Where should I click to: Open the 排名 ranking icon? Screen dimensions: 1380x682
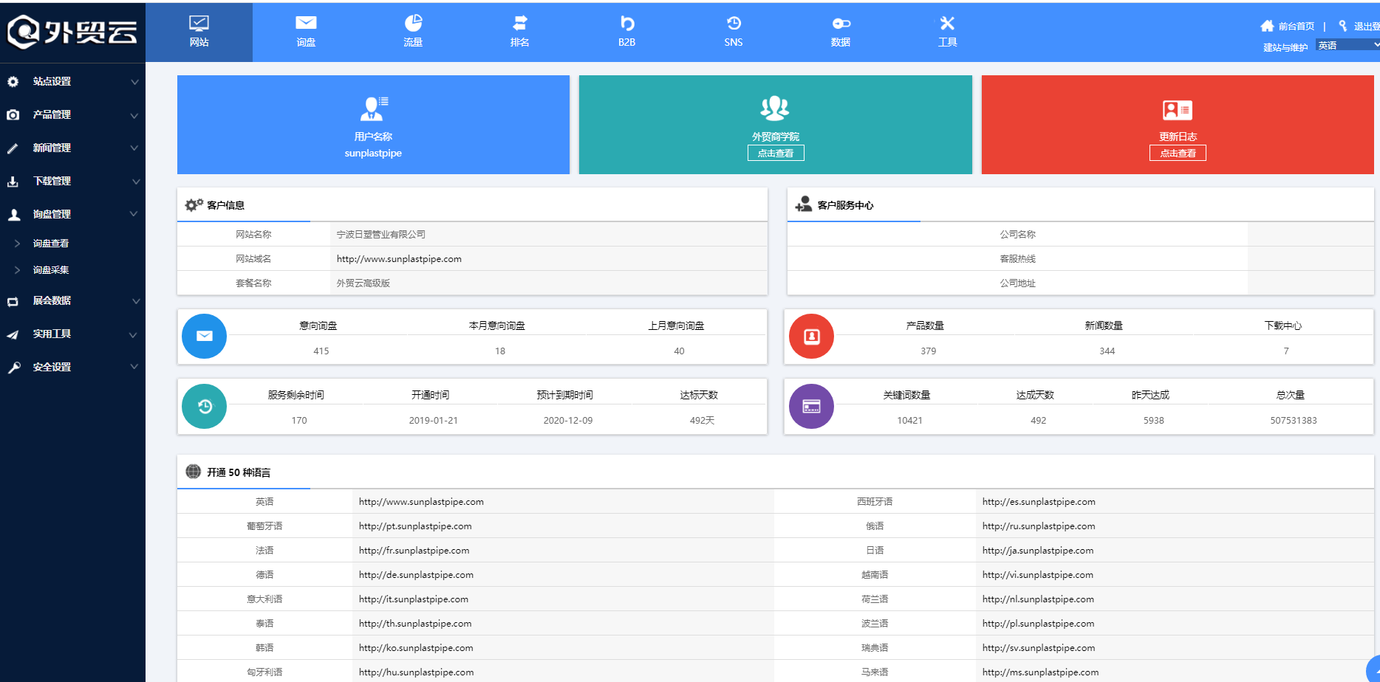520,24
